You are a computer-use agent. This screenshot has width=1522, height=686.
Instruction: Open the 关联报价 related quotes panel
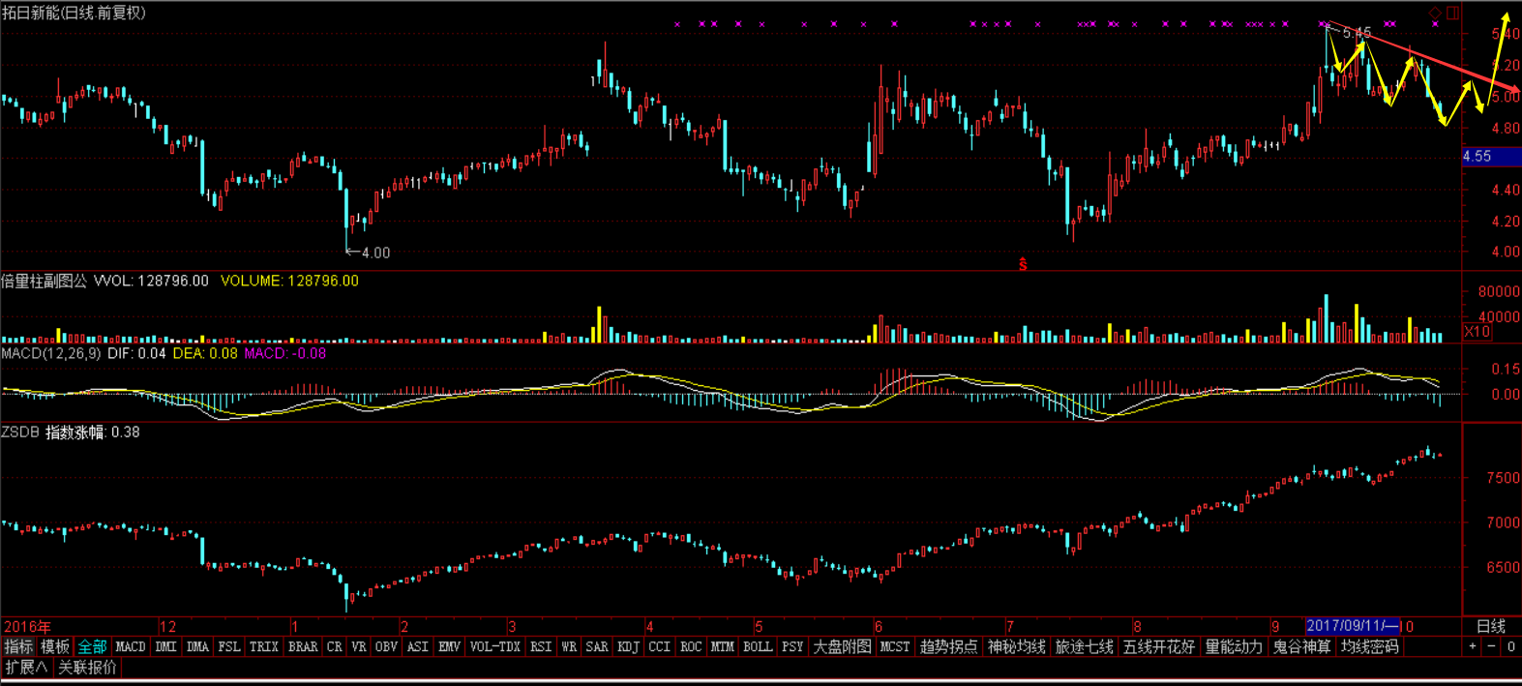click(87, 668)
